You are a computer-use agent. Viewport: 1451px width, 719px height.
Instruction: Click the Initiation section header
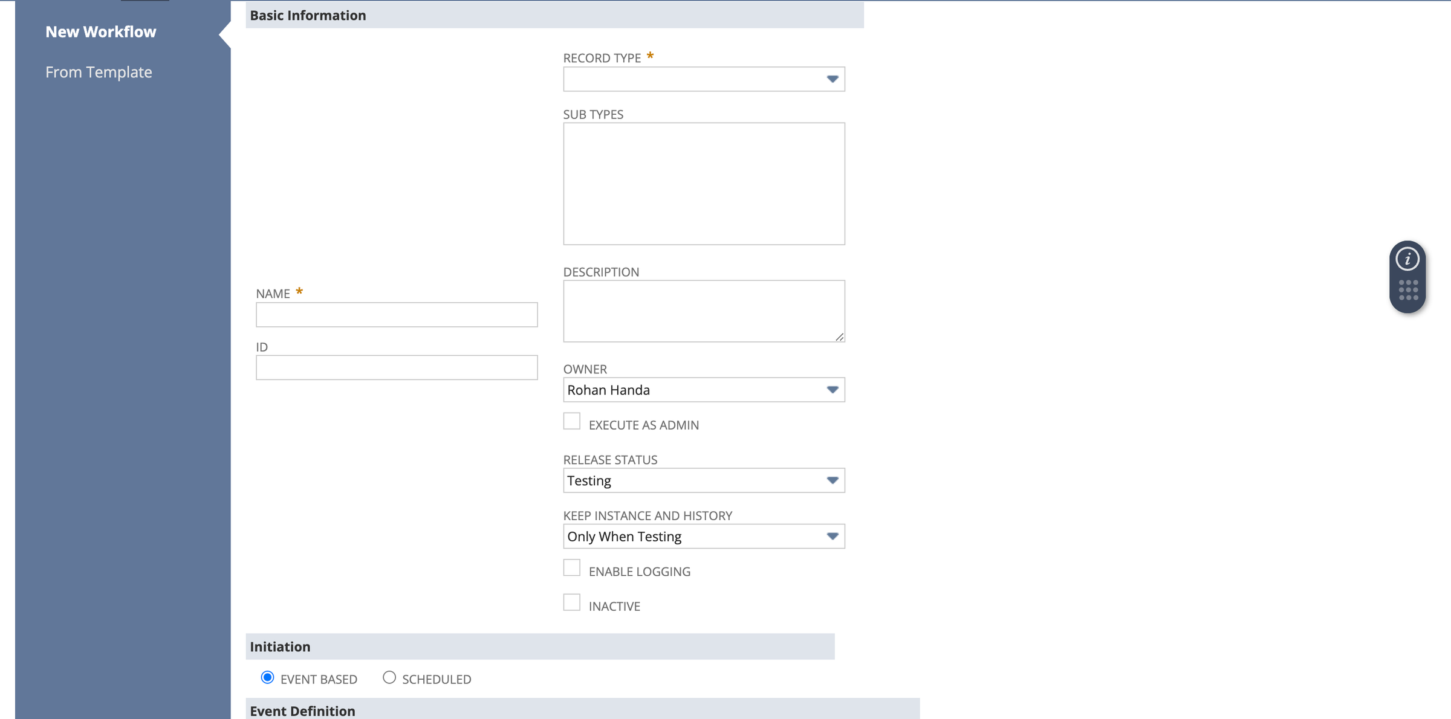pos(280,646)
